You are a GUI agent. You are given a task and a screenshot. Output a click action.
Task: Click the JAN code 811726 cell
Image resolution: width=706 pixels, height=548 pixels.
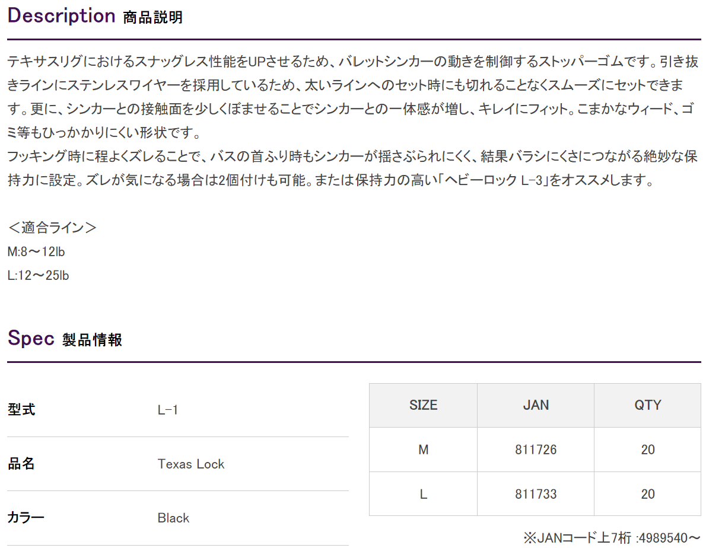pos(536,450)
